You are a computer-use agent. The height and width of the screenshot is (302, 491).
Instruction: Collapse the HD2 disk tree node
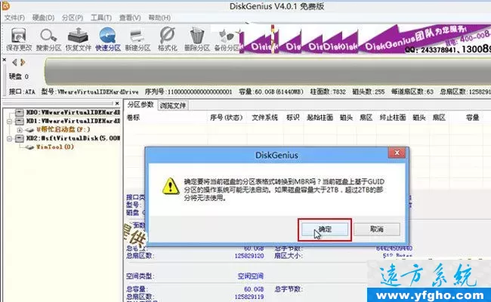pyautogui.click(x=9, y=138)
